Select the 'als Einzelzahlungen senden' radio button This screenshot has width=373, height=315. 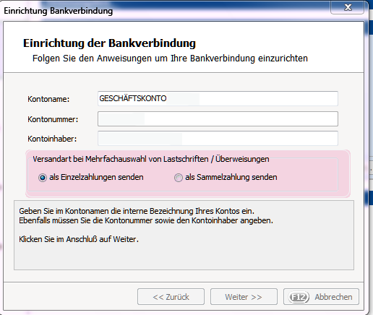[x=43, y=178]
